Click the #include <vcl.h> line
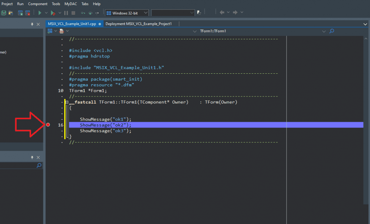 [x=91, y=51]
